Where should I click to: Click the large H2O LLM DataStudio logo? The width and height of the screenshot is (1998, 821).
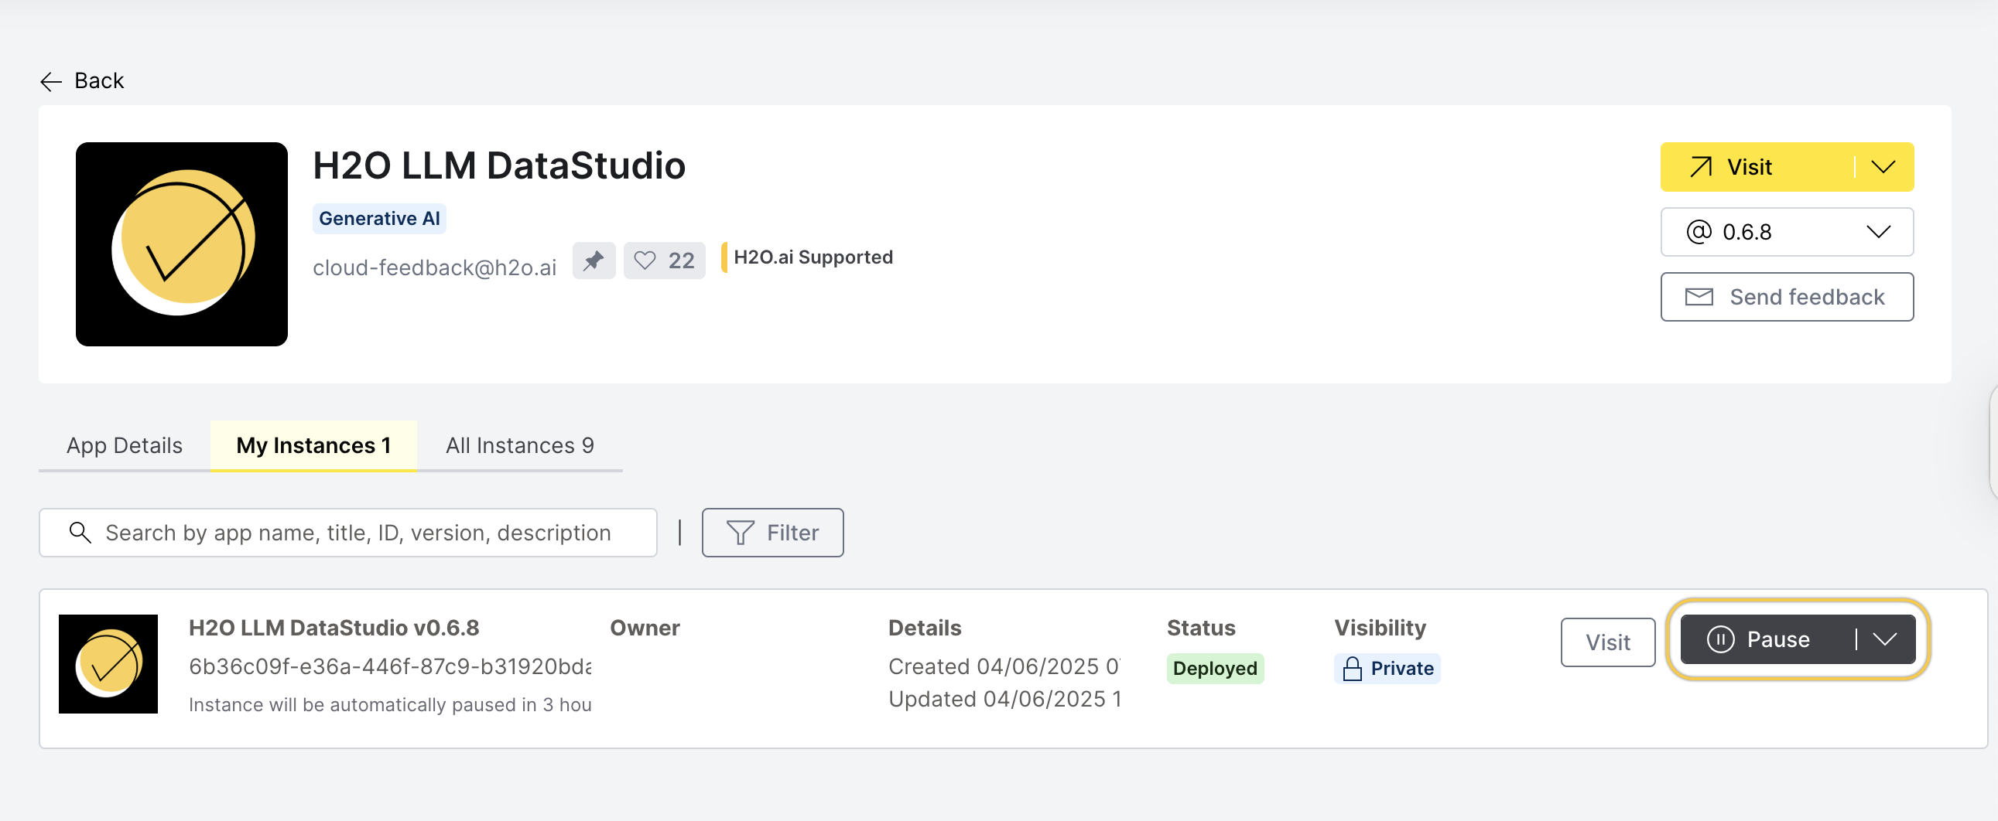coord(182,244)
